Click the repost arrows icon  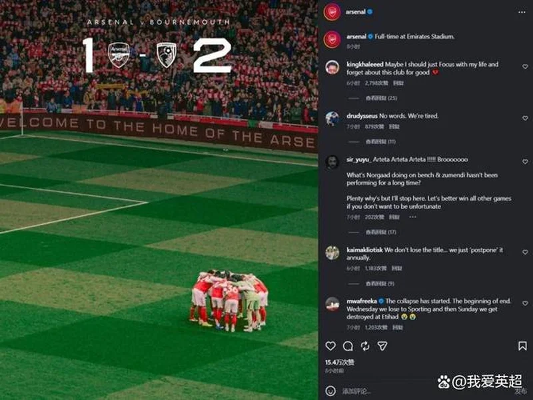365,346
